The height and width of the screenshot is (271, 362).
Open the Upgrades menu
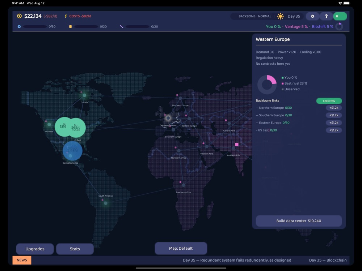coord(35,249)
